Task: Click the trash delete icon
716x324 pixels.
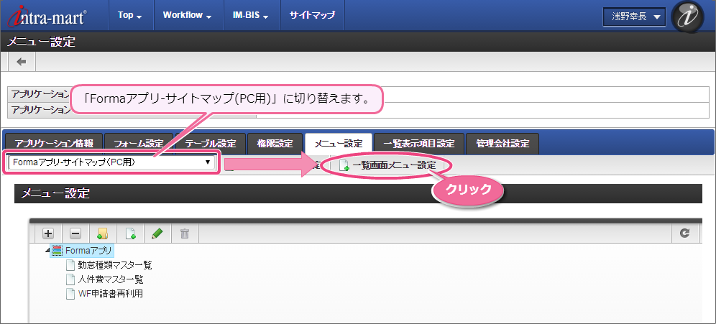Action: 185,233
